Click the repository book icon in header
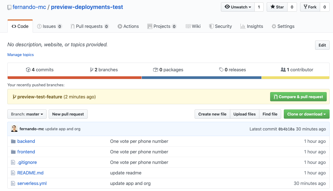The image size is (333, 191). point(9,7)
